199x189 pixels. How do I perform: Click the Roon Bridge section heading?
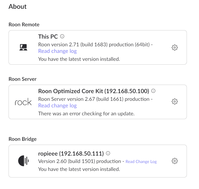(x=23, y=139)
